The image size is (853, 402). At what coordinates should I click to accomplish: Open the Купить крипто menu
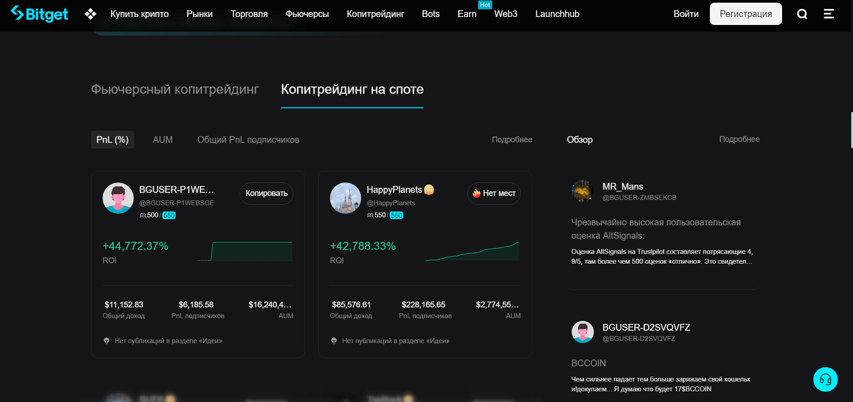140,14
